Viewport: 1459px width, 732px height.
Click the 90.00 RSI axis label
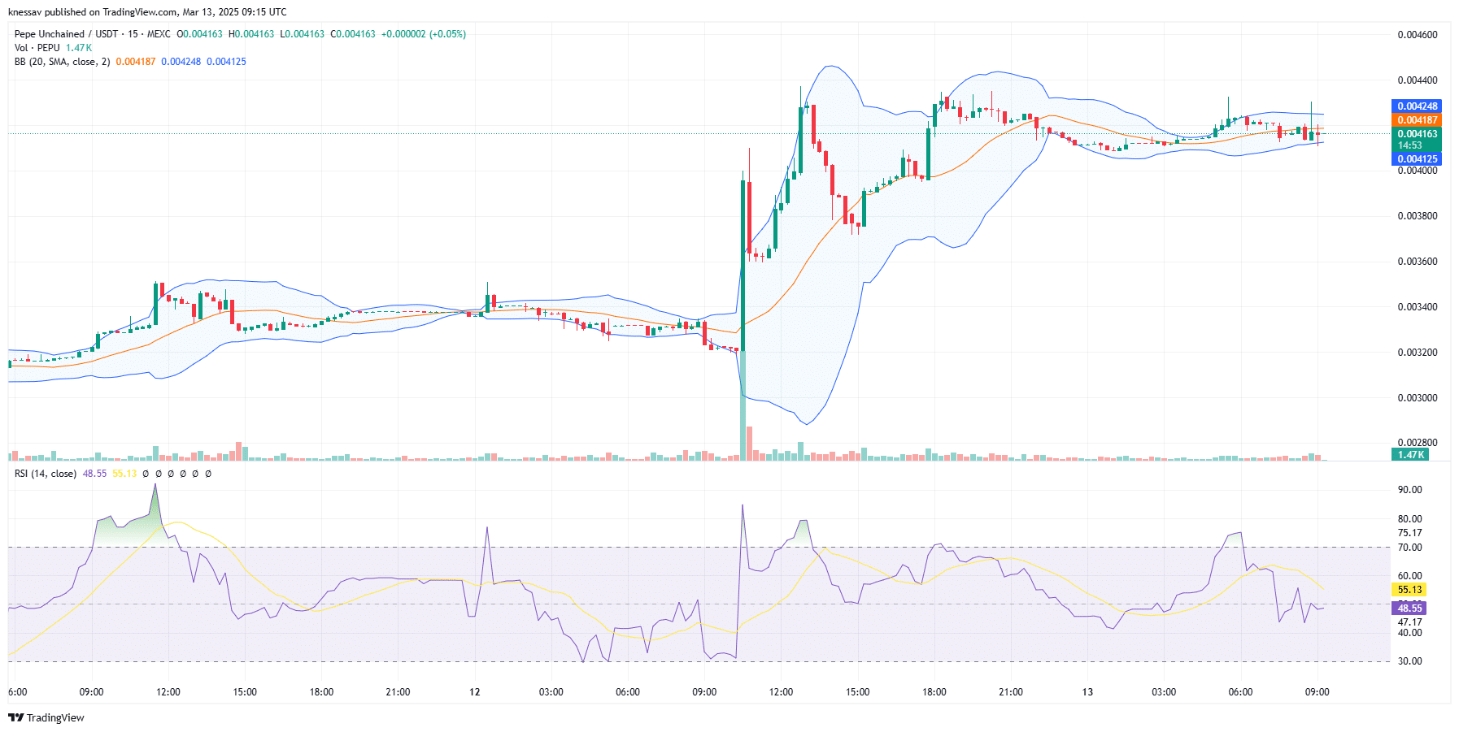(1410, 490)
